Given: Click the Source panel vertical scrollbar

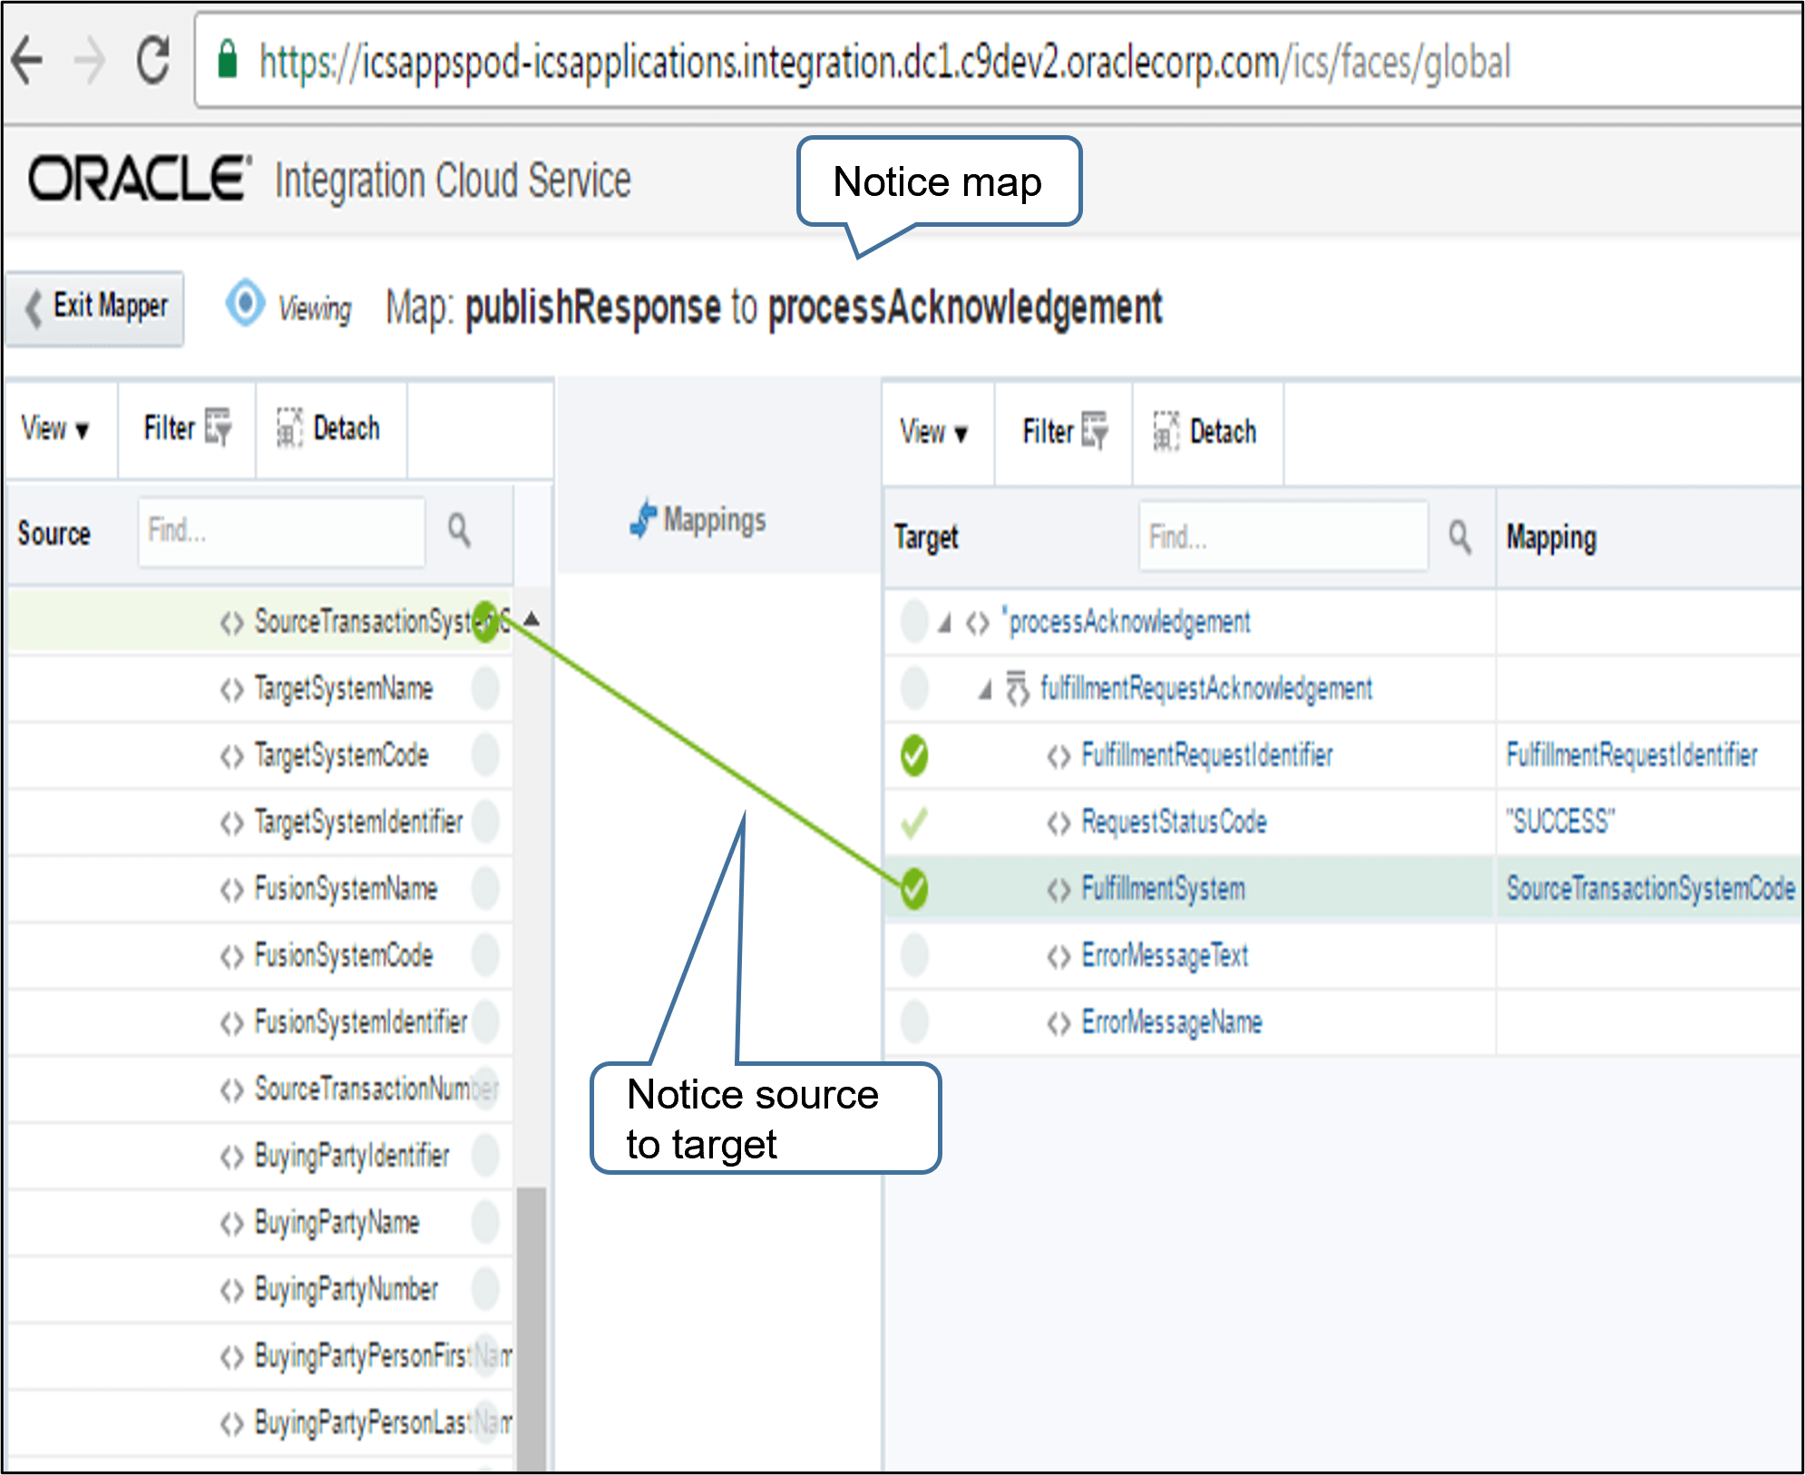Looking at the screenshot, I should (x=532, y=1324).
